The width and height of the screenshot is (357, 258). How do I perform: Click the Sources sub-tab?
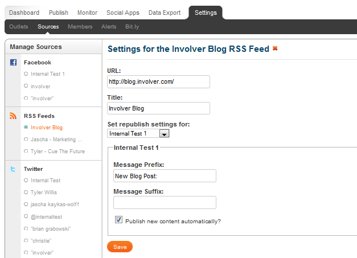point(48,27)
